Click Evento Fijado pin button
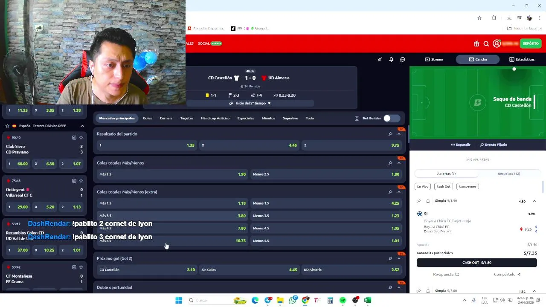The image size is (546, 307). (494, 145)
